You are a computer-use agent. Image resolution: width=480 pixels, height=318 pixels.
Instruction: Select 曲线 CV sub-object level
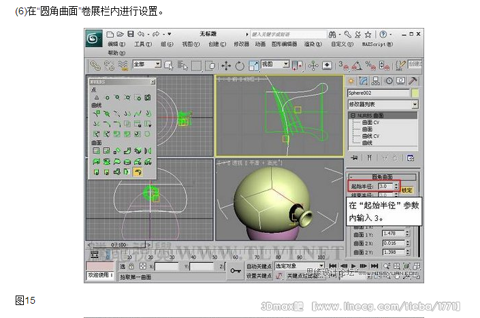[x=370, y=136]
